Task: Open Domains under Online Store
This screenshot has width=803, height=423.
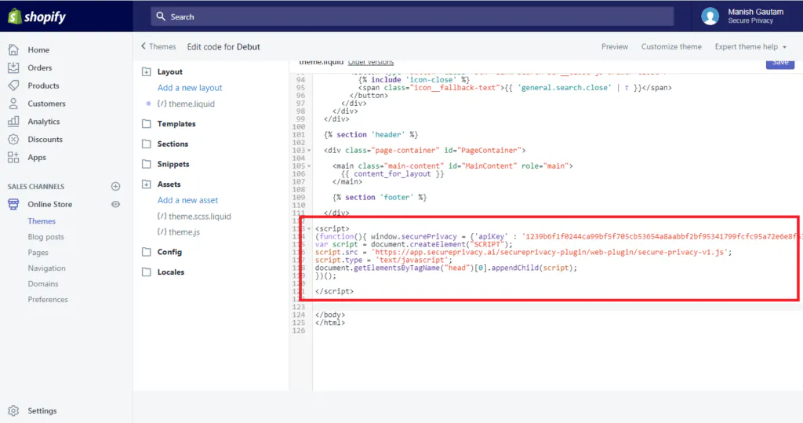Action: coord(43,283)
